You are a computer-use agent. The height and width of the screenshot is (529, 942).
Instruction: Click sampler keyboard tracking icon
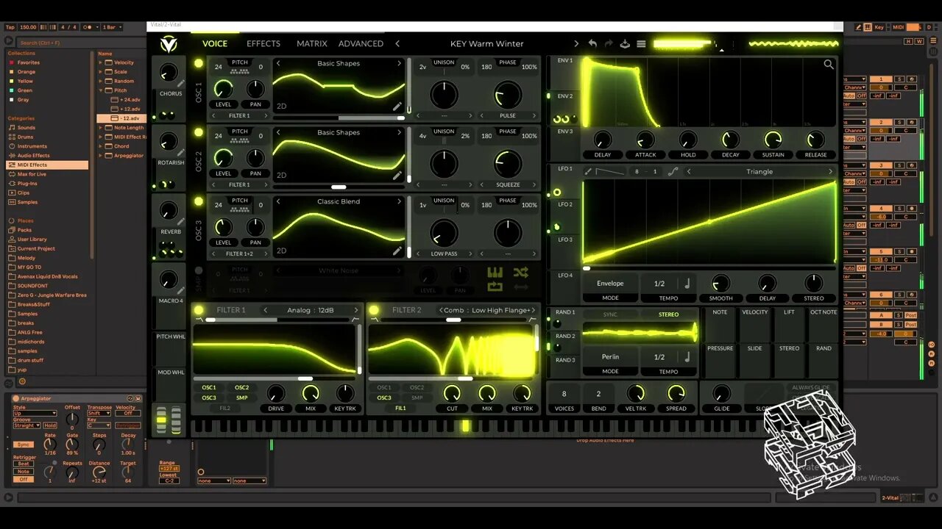tap(495, 273)
